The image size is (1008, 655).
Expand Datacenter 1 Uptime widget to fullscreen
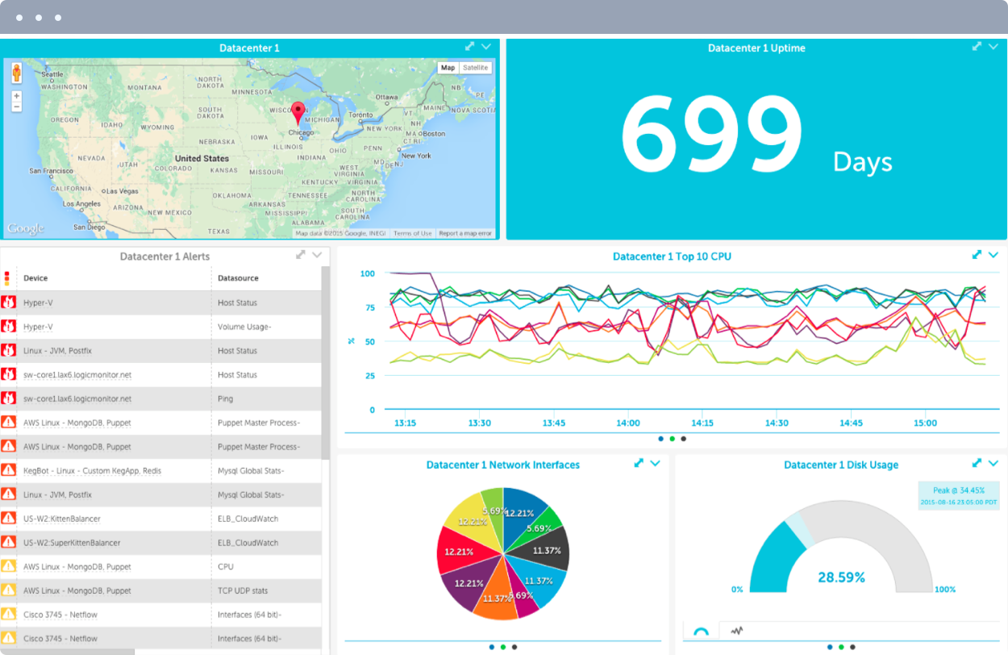click(x=977, y=47)
